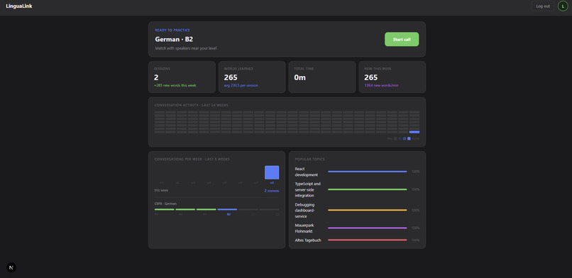Select the 'Altes Tagebuch' topic
572x278 pixels.
pyautogui.click(x=308, y=240)
